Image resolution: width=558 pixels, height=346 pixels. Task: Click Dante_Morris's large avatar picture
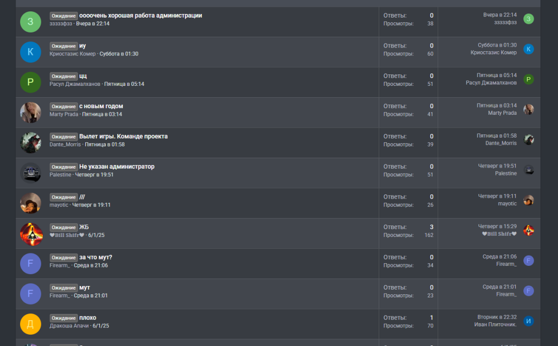point(30,143)
